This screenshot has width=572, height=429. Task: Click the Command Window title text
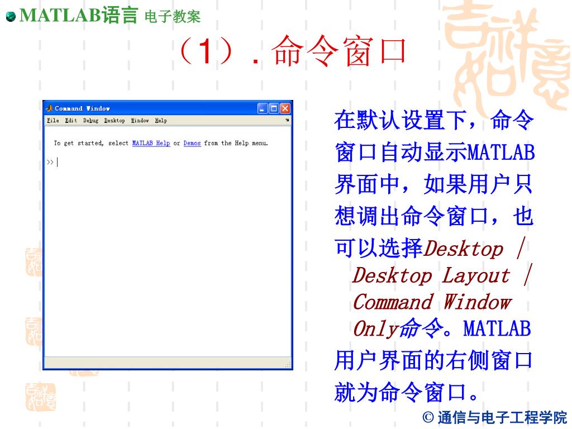tap(83, 108)
